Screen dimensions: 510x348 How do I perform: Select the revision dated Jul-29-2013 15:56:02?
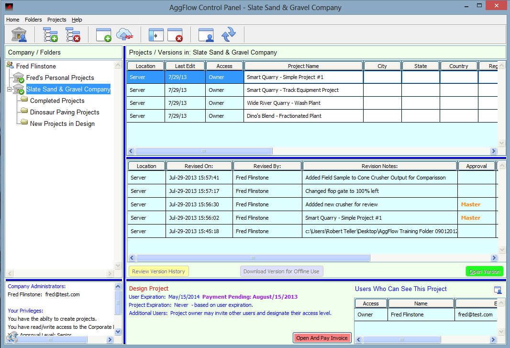tap(312, 218)
